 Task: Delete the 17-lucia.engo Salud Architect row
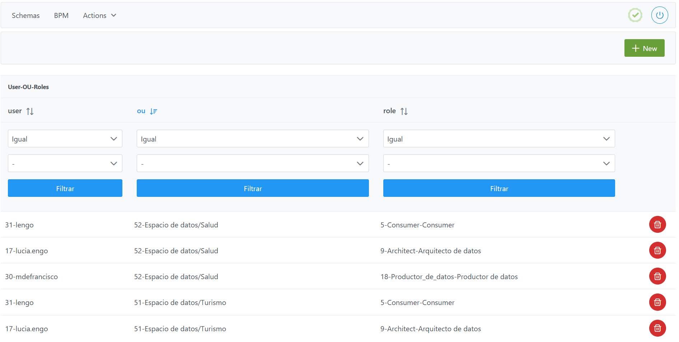[657, 250]
